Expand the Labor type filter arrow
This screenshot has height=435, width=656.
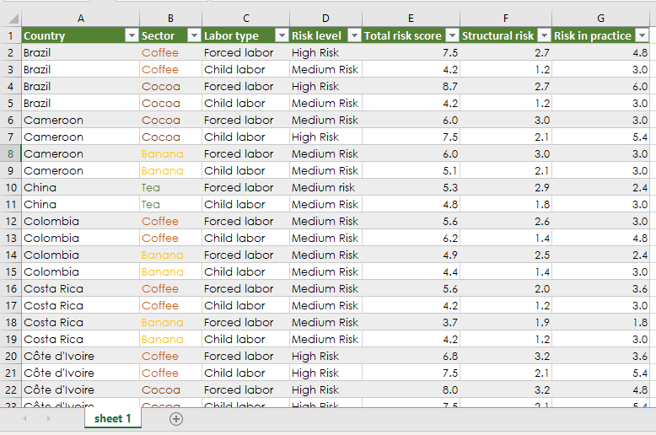click(x=281, y=35)
